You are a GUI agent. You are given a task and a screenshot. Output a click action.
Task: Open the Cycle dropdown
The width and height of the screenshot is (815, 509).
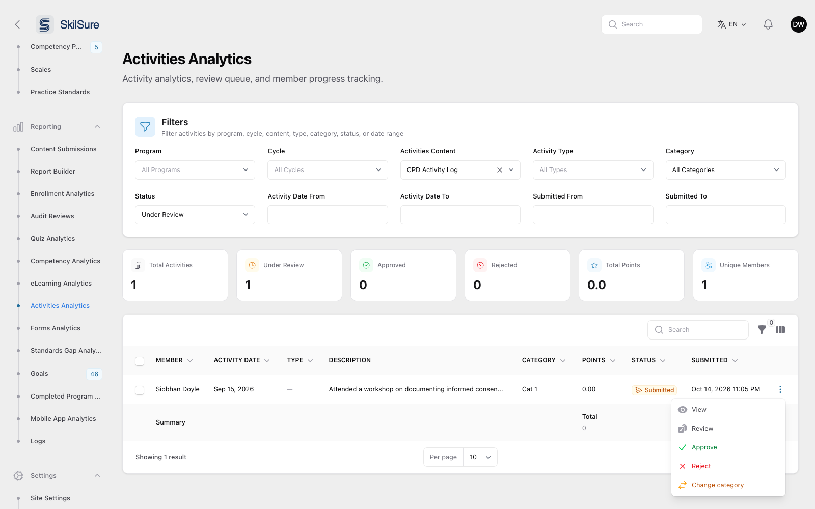point(328,170)
